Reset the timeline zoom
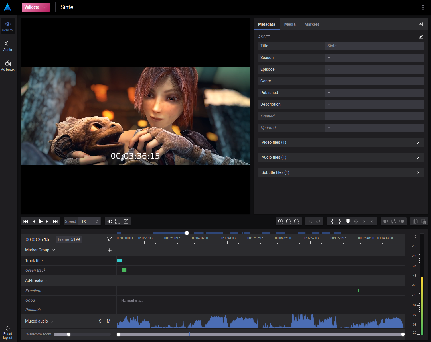 297,221
